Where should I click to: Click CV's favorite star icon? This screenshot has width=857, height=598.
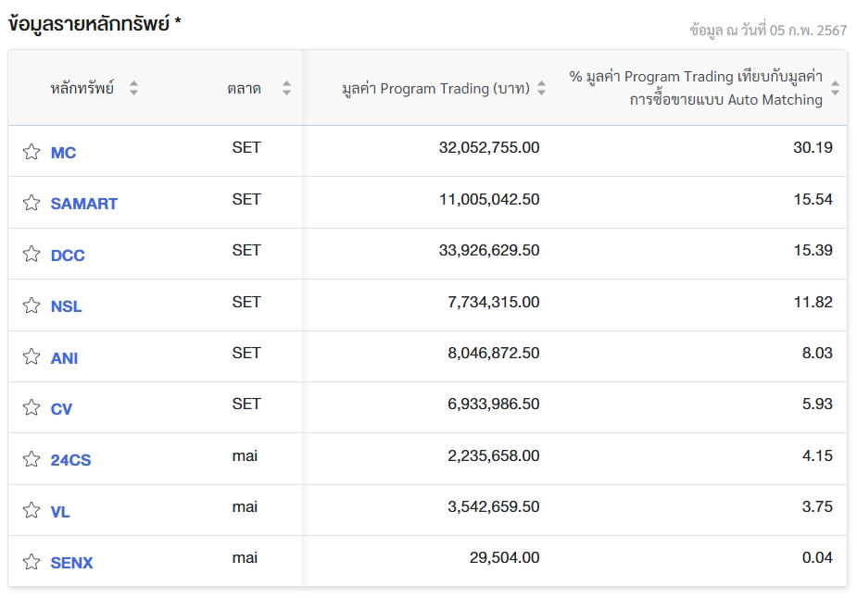pyautogui.click(x=31, y=406)
